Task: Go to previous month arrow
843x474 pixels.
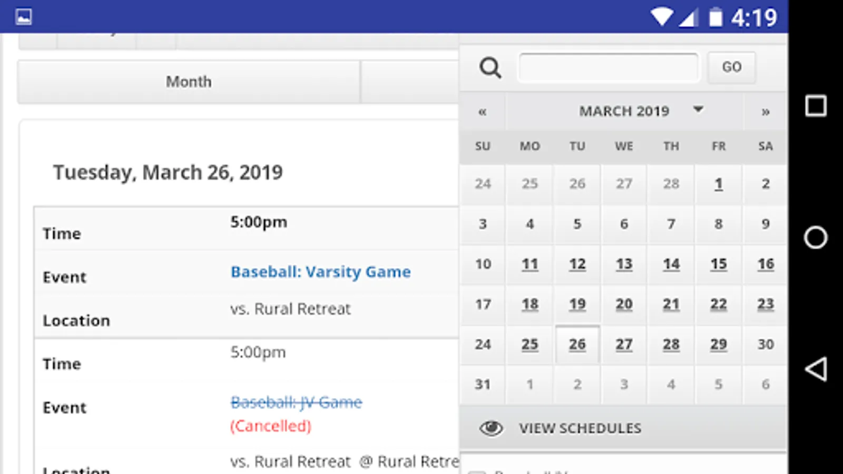Action: 482,112
